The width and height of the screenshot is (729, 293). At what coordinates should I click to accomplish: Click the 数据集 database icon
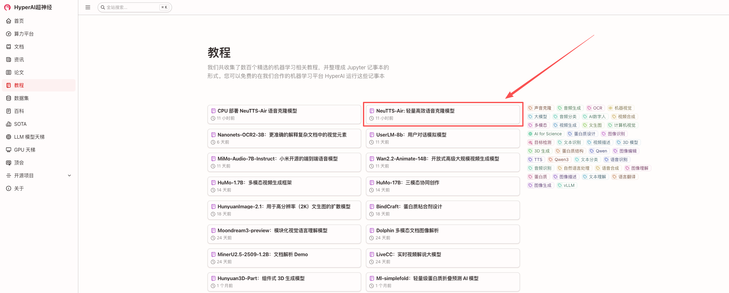coord(9,98)
